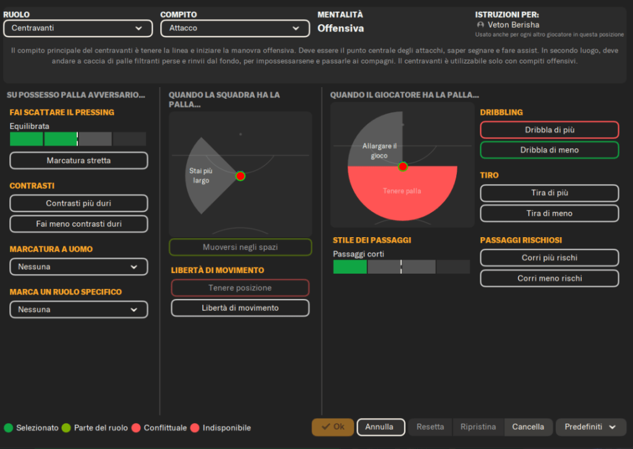The width and height of the screenshot is (633, 449).
Task: Enable Tira di più shooting instruction
Action: click(549, 193)
